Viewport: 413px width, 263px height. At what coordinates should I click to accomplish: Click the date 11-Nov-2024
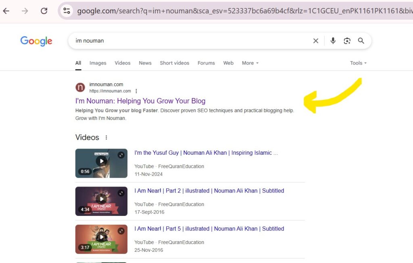click(148, 174)
